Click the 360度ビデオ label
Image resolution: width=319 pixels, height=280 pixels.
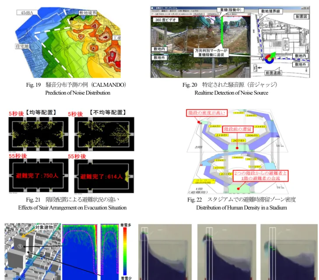(x=165, y=20)
